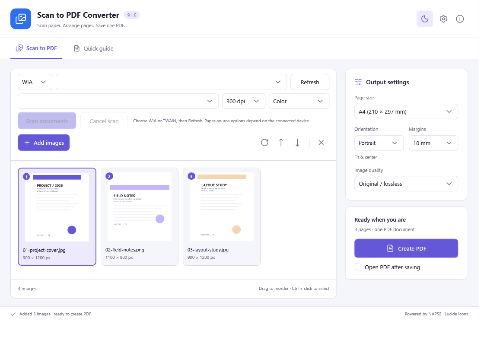
Task: Expand the scanner device dropdown
Action: [x=171, y=82]
